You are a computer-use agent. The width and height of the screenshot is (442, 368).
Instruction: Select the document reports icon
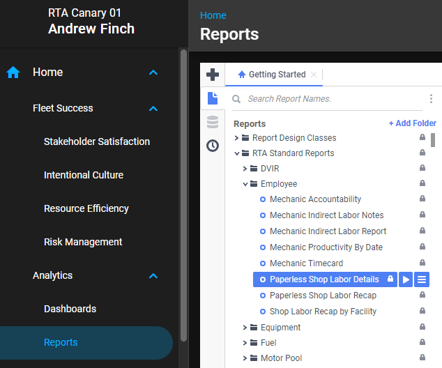(x=213, y=98)
